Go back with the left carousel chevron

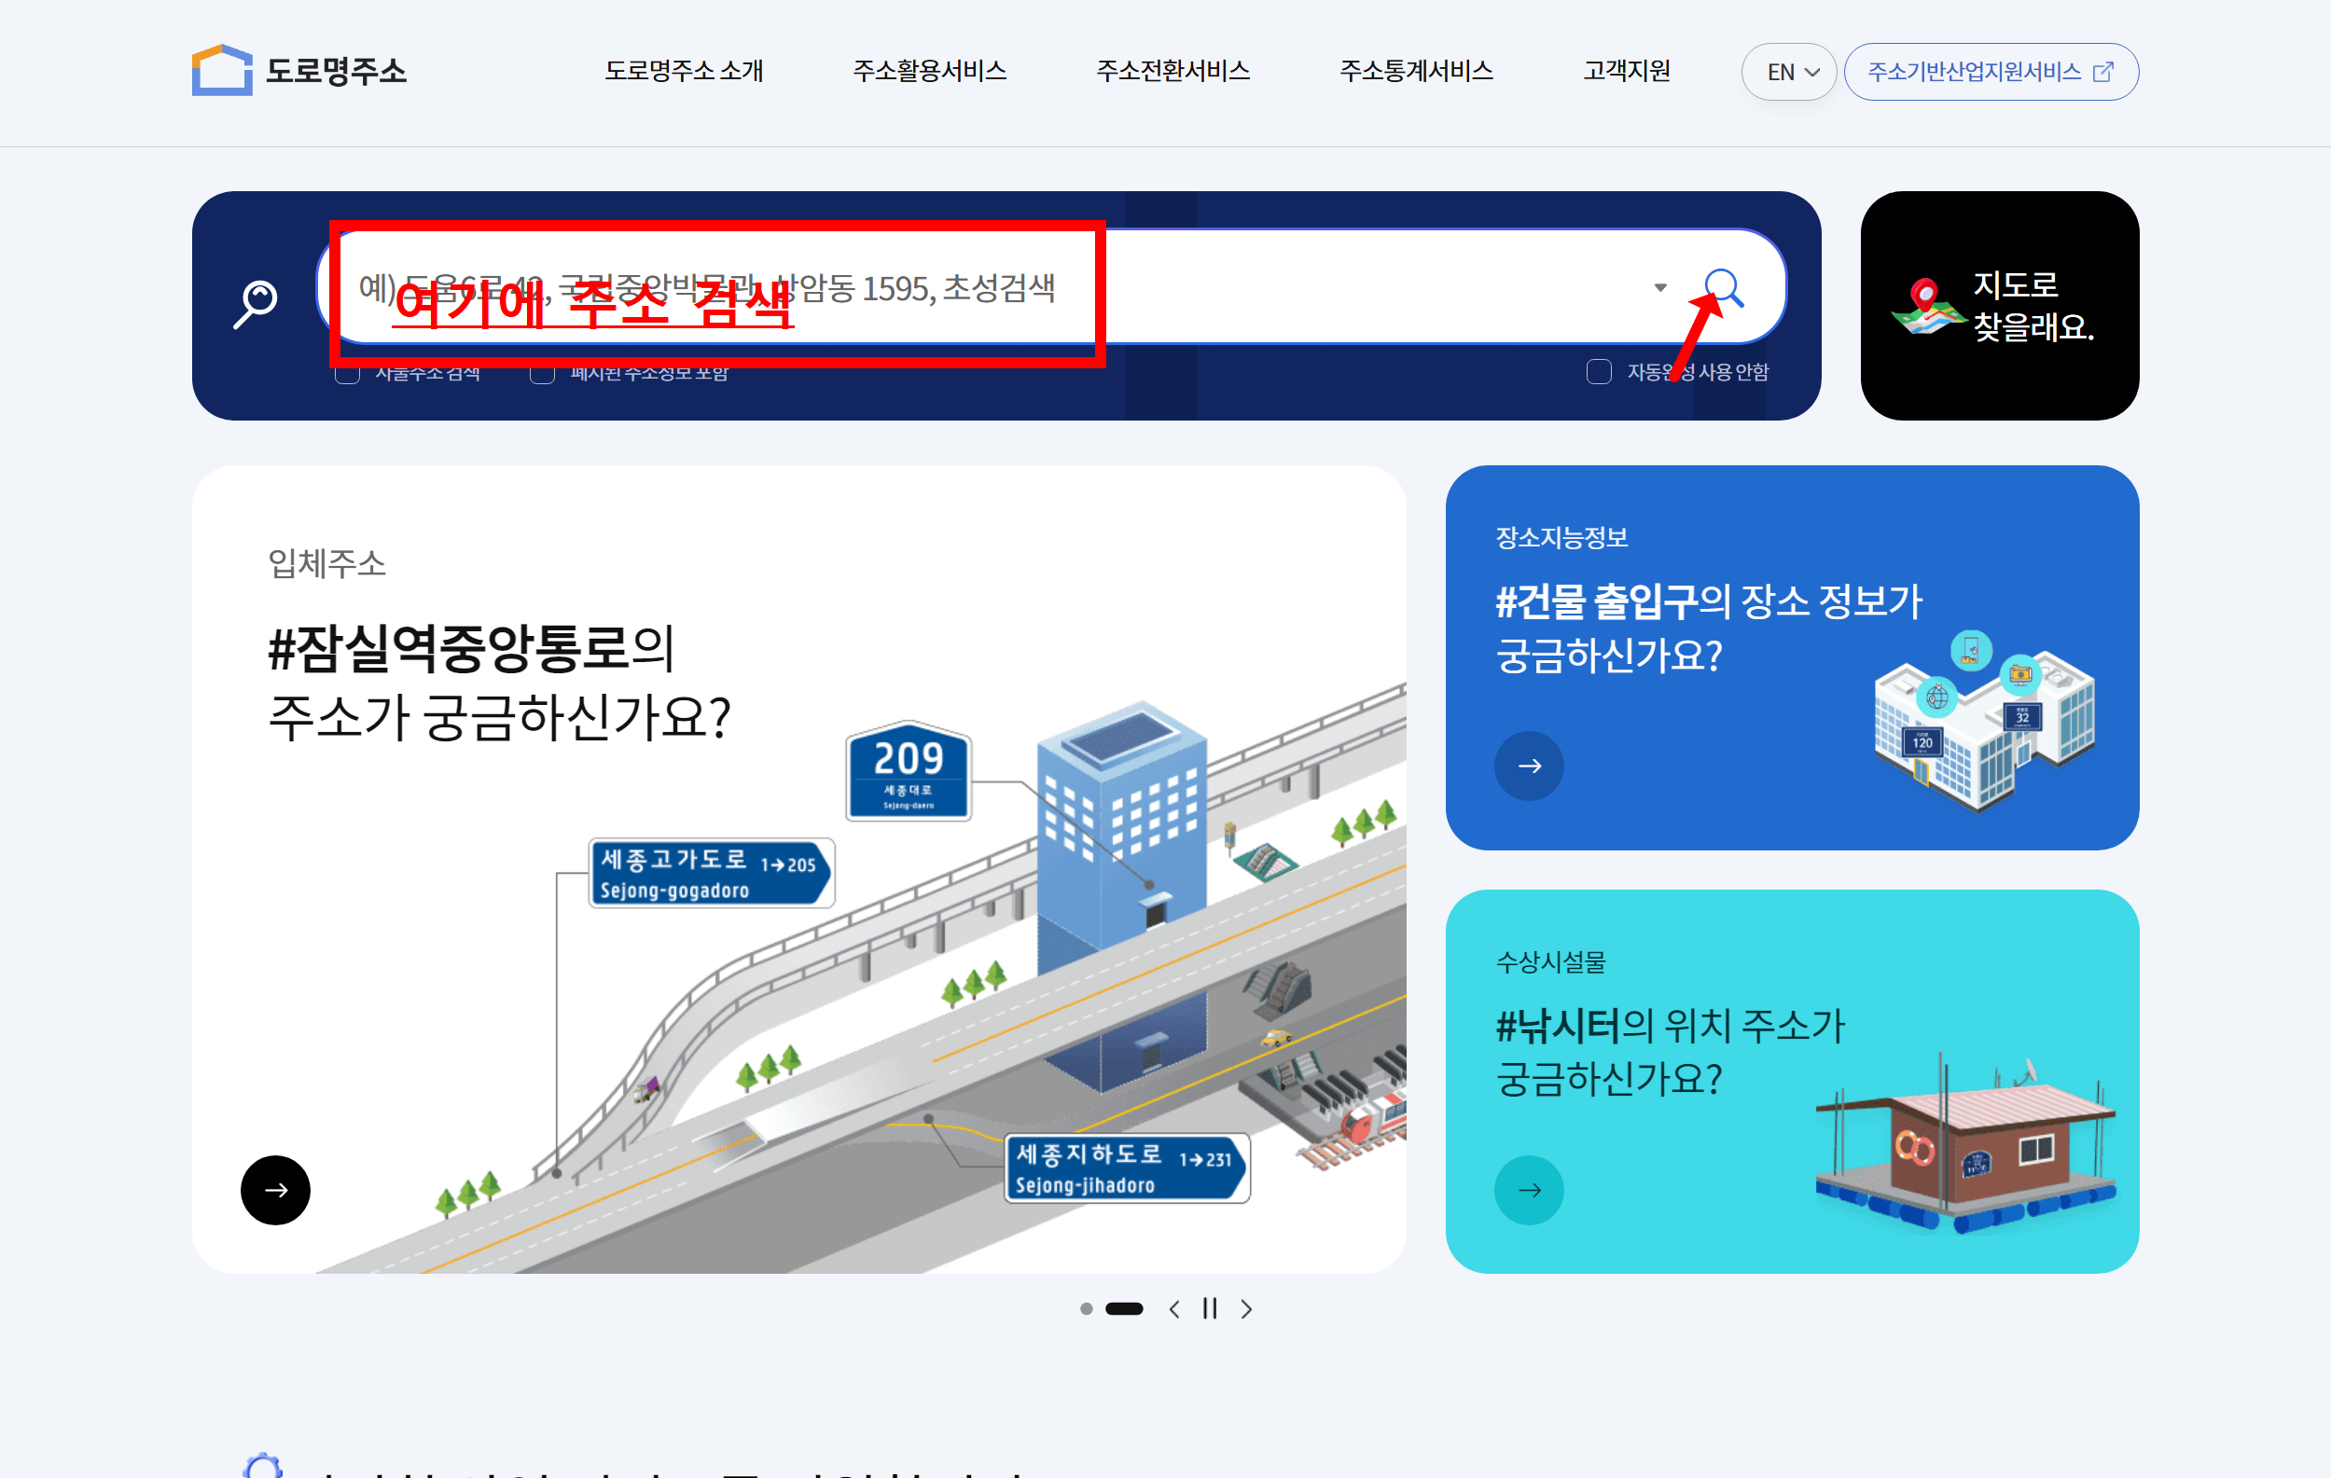(1174, 1308)
